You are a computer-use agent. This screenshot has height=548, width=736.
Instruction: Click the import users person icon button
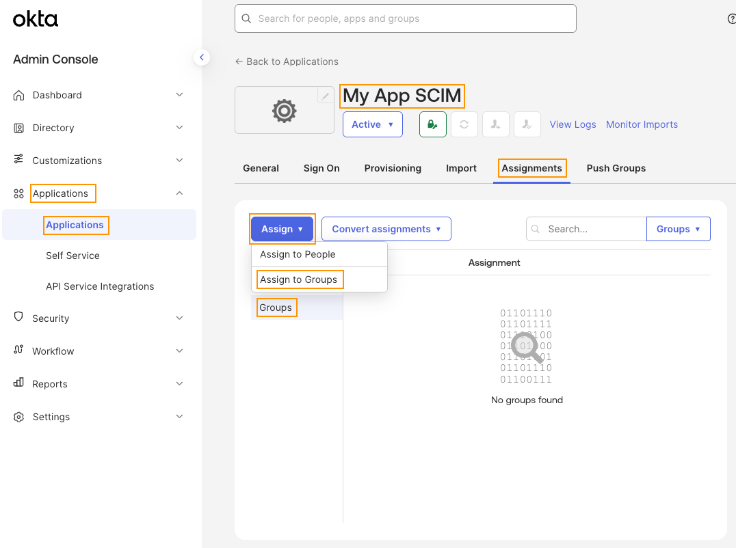pos(496,124)
